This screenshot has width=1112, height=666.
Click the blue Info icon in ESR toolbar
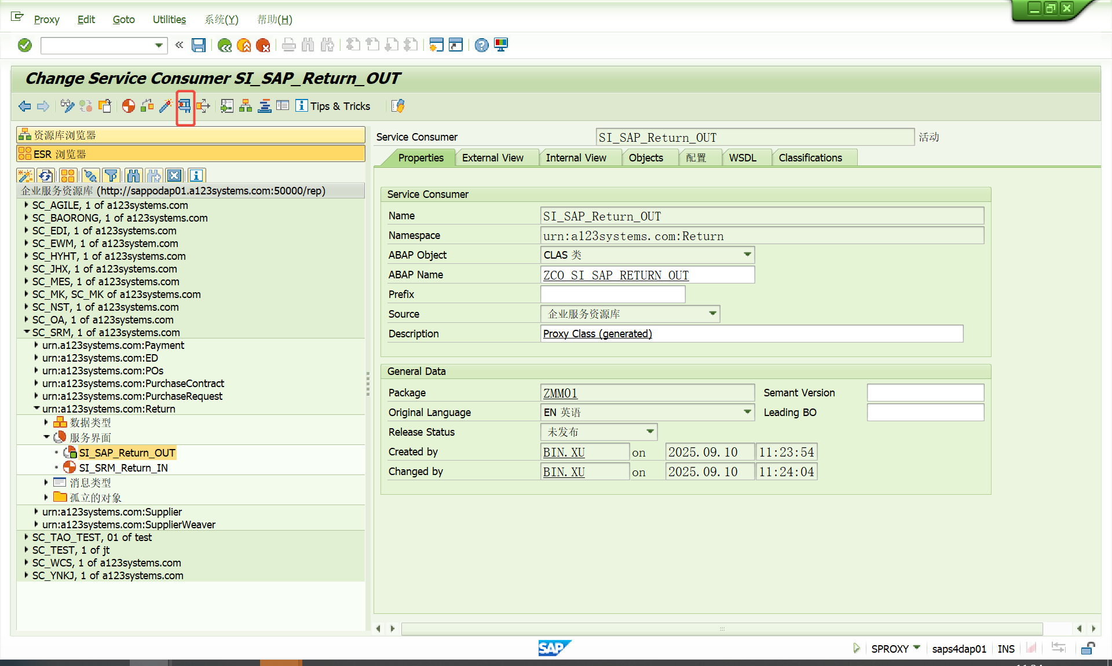pos(196,176)
